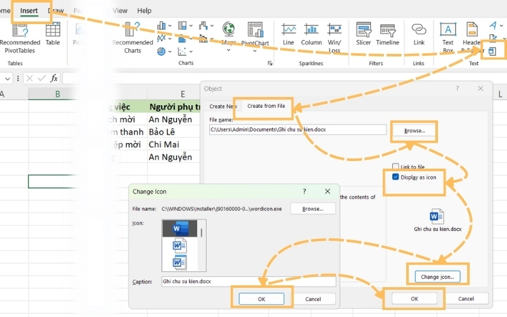507x317 pixels.
Task: Open Recommended Charts
Action: (132, 38)
